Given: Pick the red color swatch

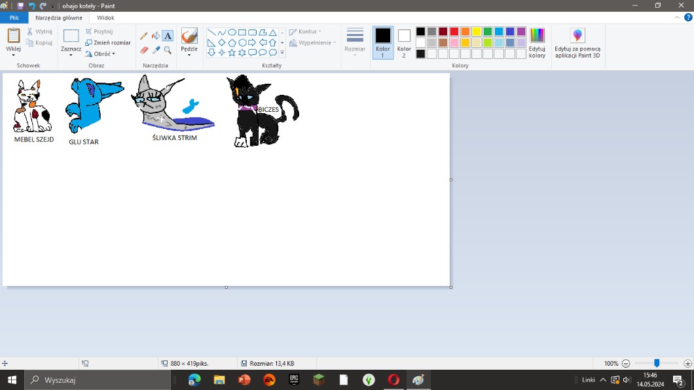Looking at the screenshot, I should point(454,31).
